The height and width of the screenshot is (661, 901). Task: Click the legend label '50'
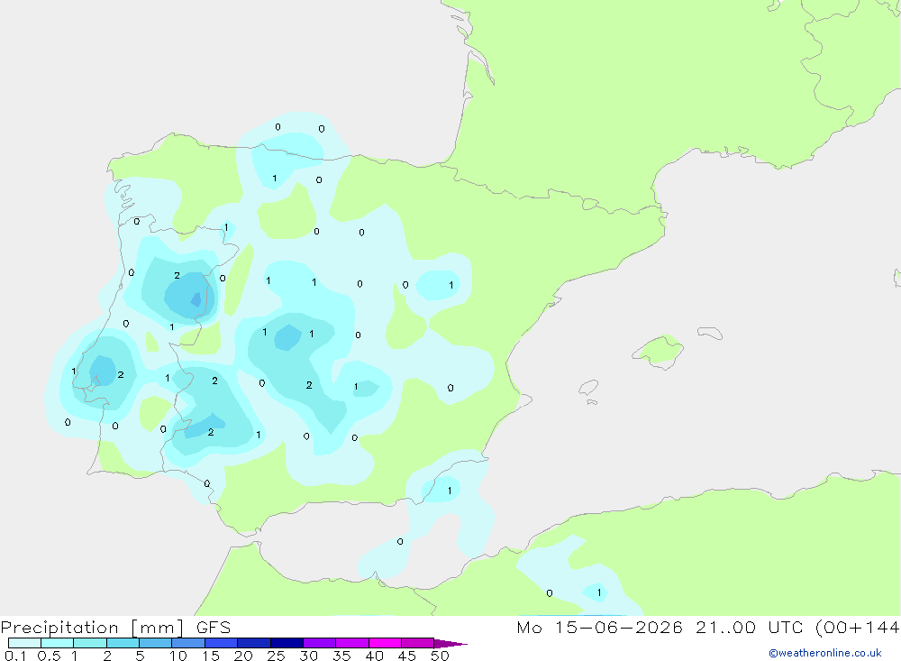pos(441,656)
